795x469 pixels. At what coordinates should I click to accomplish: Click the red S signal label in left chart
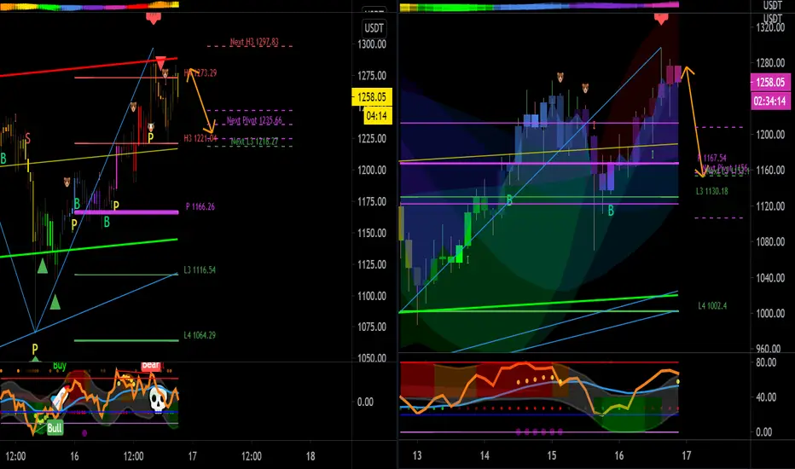click(x=27, y=138)
